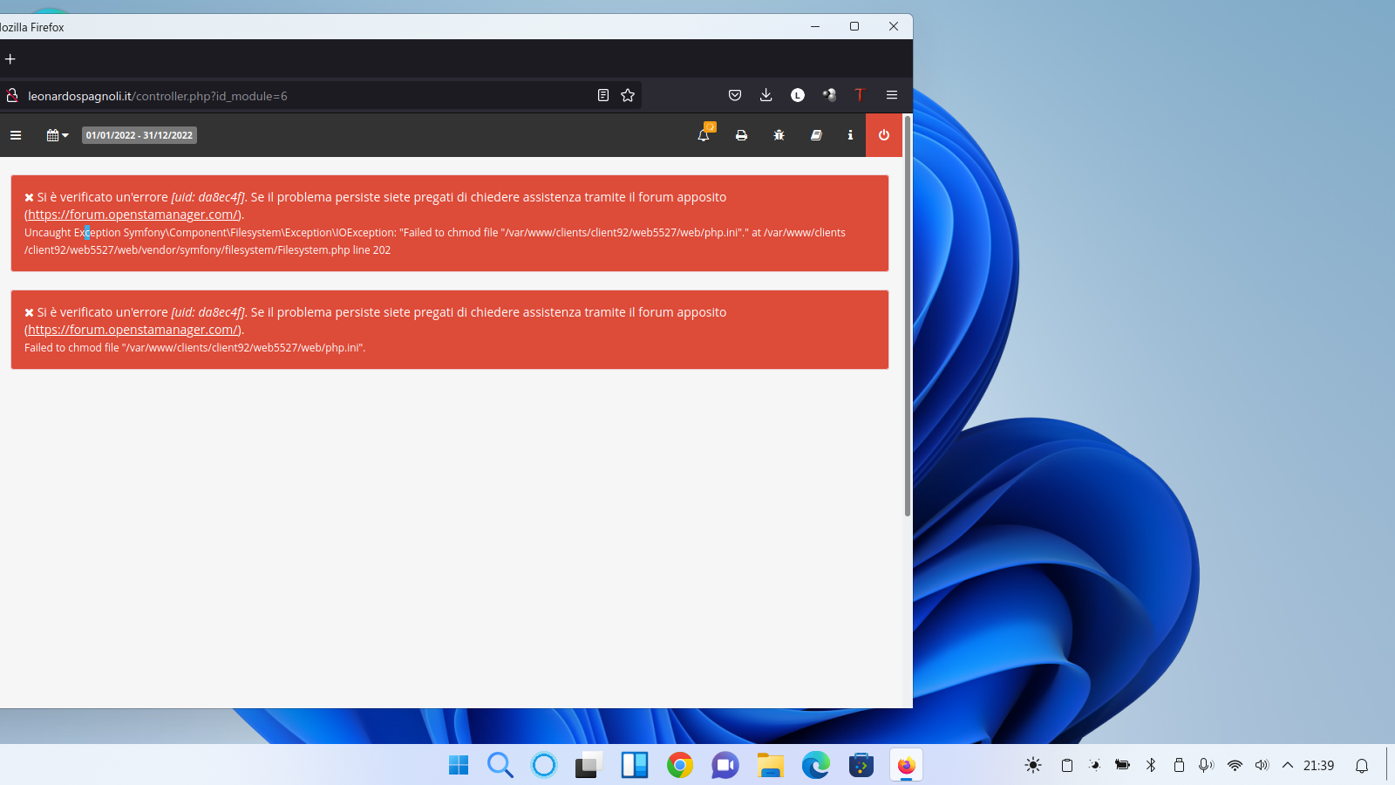The image size is (1395, 785).
Task: Click the info icon in the toolbar
Action: (850, 135)
